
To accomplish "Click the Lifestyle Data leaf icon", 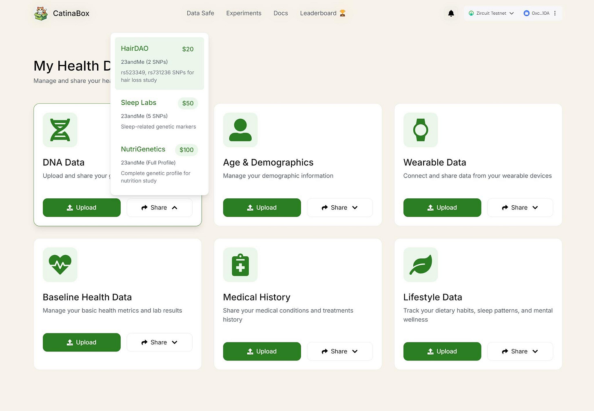I will point(421,264).
